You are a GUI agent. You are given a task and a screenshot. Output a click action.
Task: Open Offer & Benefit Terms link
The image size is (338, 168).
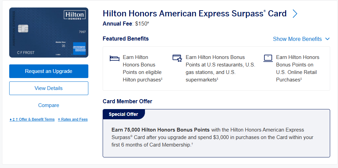32,120
